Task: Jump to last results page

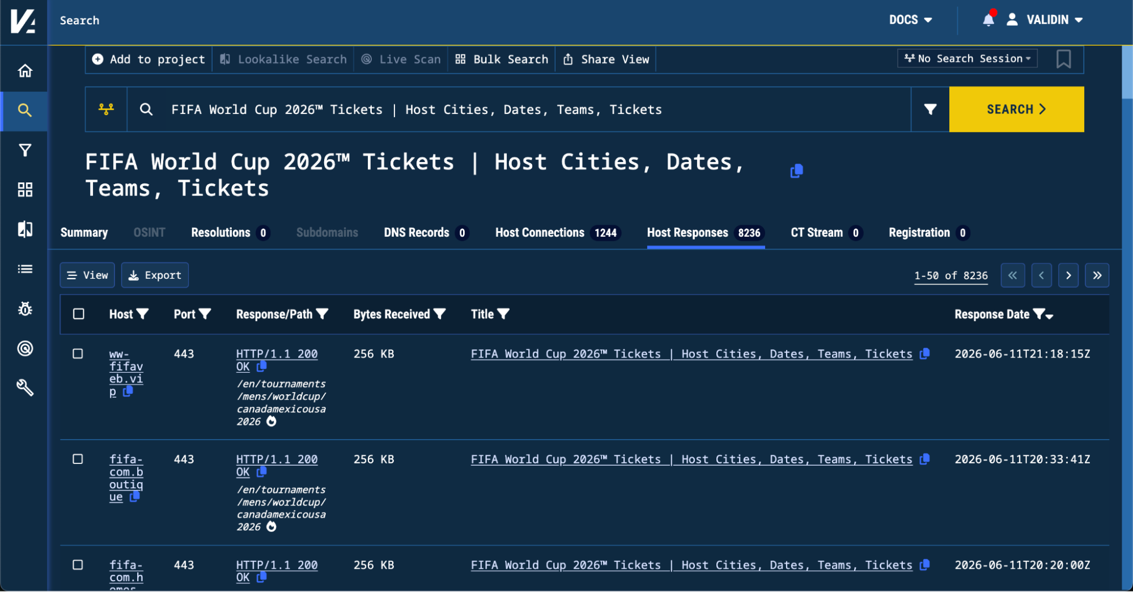Action: coord(1097,275)
